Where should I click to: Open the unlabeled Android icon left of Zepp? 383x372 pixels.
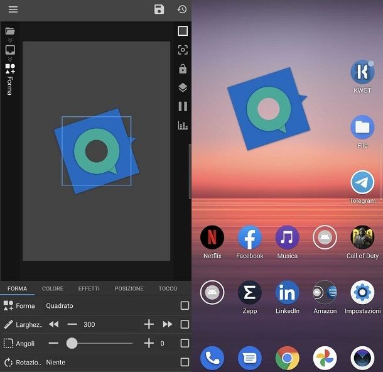(212, 292)
